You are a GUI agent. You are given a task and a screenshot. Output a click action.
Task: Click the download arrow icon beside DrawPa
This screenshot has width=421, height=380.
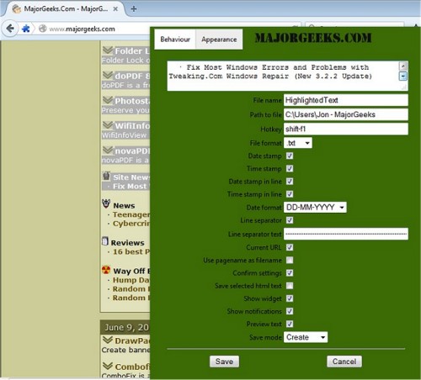tap(108, 340)
